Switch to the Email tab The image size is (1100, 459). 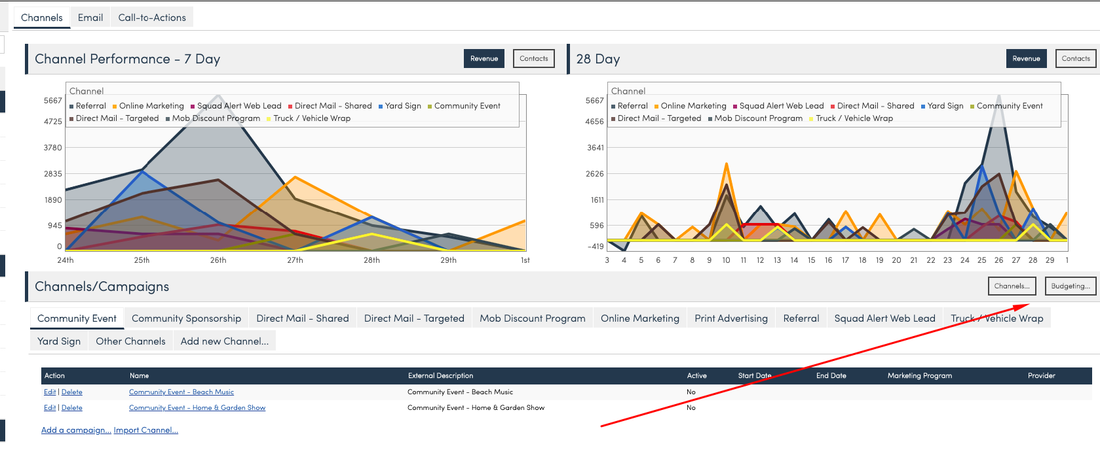click(x=90, y=18)
